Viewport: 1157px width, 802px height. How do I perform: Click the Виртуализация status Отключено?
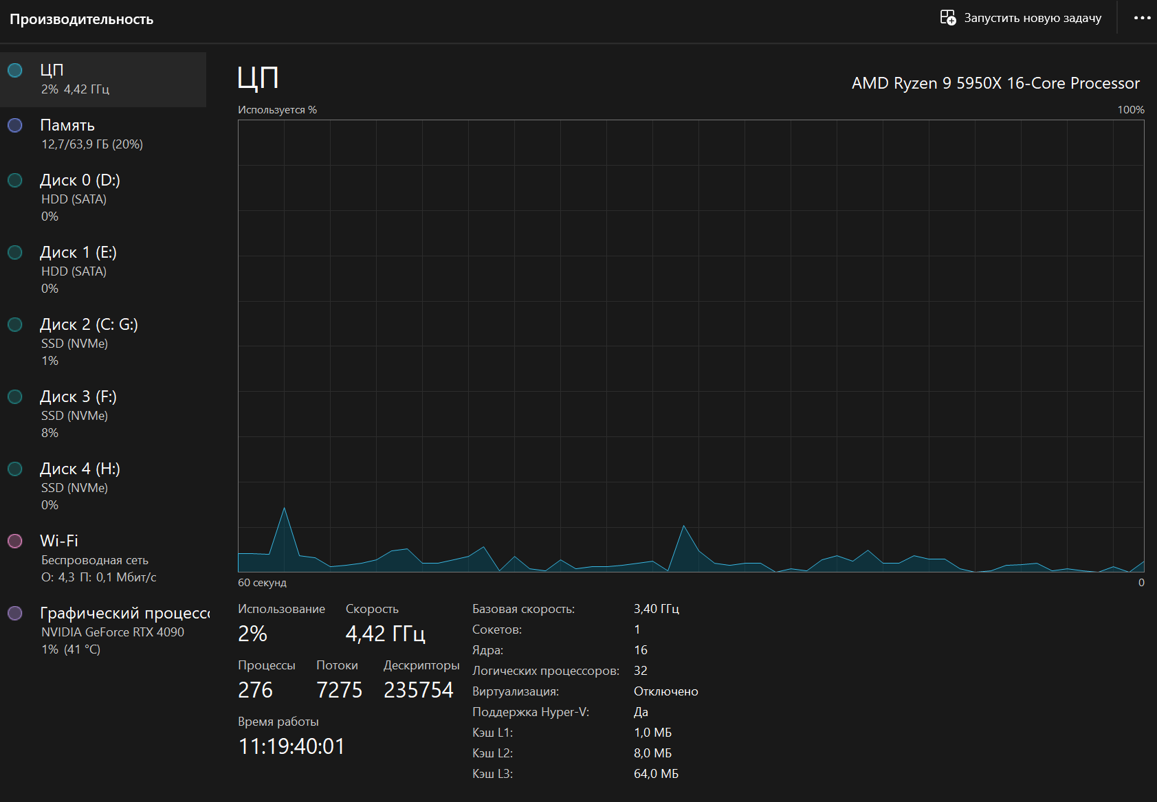666,691
